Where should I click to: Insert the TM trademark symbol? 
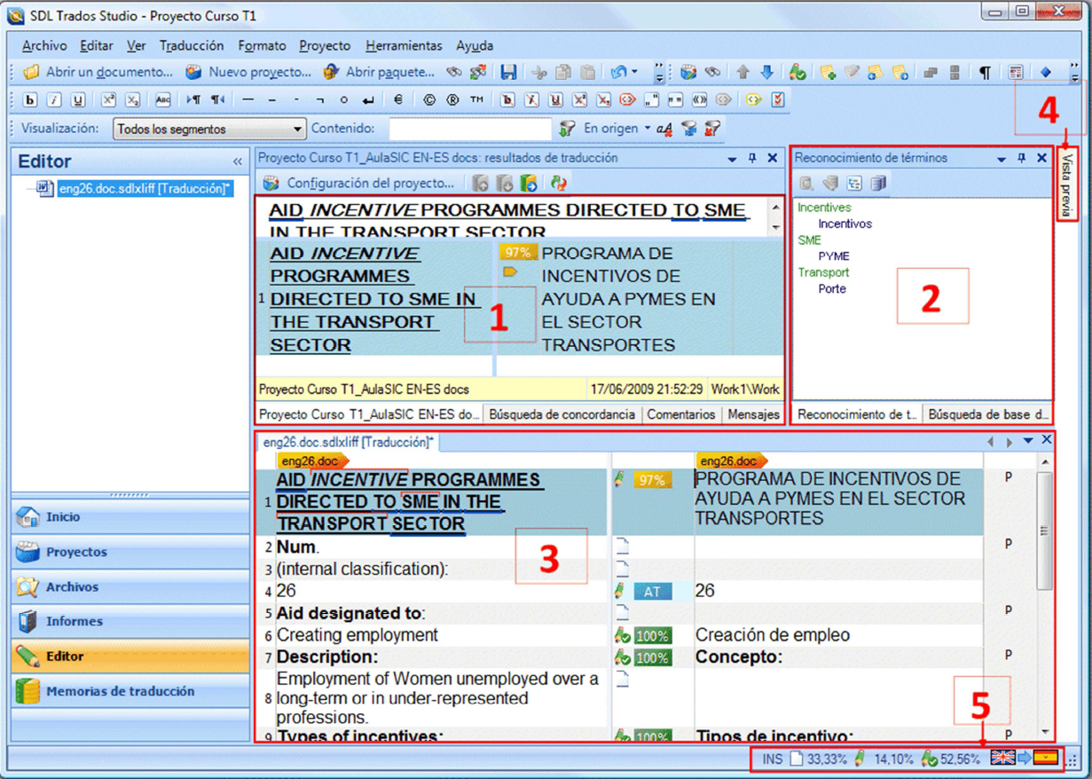tap(476, 100)
